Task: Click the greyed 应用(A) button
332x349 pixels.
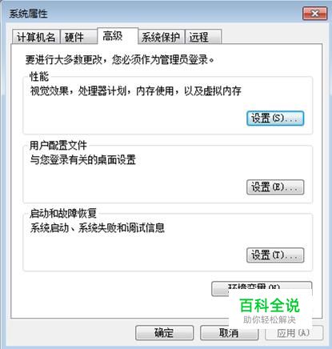Action: 294,333
